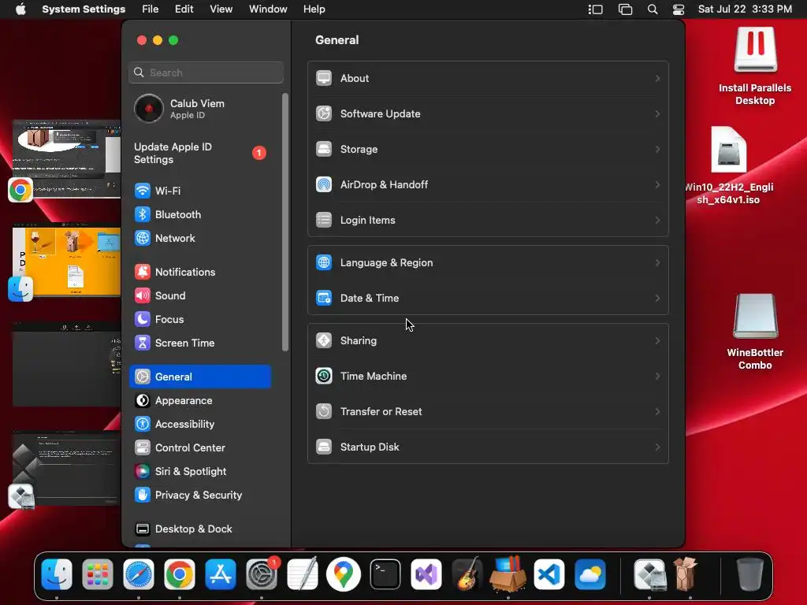Open Launchpad from the Dock
Image resolution: width=807 pixels, height=605 pixels.
(97, 574)
